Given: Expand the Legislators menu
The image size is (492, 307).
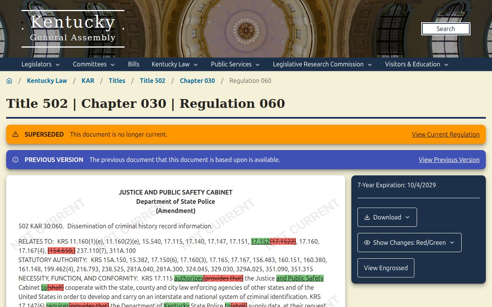Looking at the screenshot, I should (x=41, y=64).
